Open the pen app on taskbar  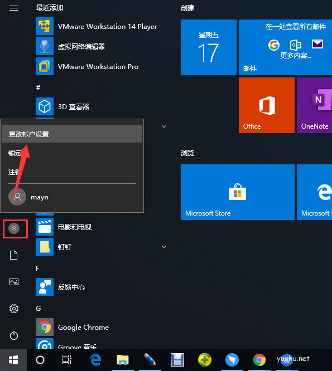[150, 359]
